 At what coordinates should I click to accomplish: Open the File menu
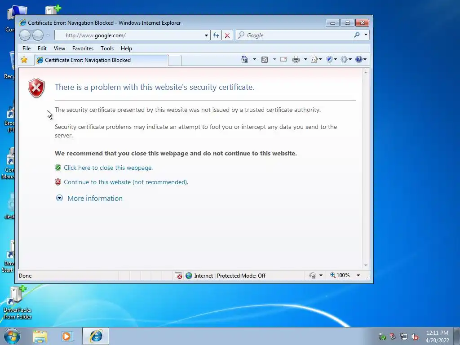point(27,49)
